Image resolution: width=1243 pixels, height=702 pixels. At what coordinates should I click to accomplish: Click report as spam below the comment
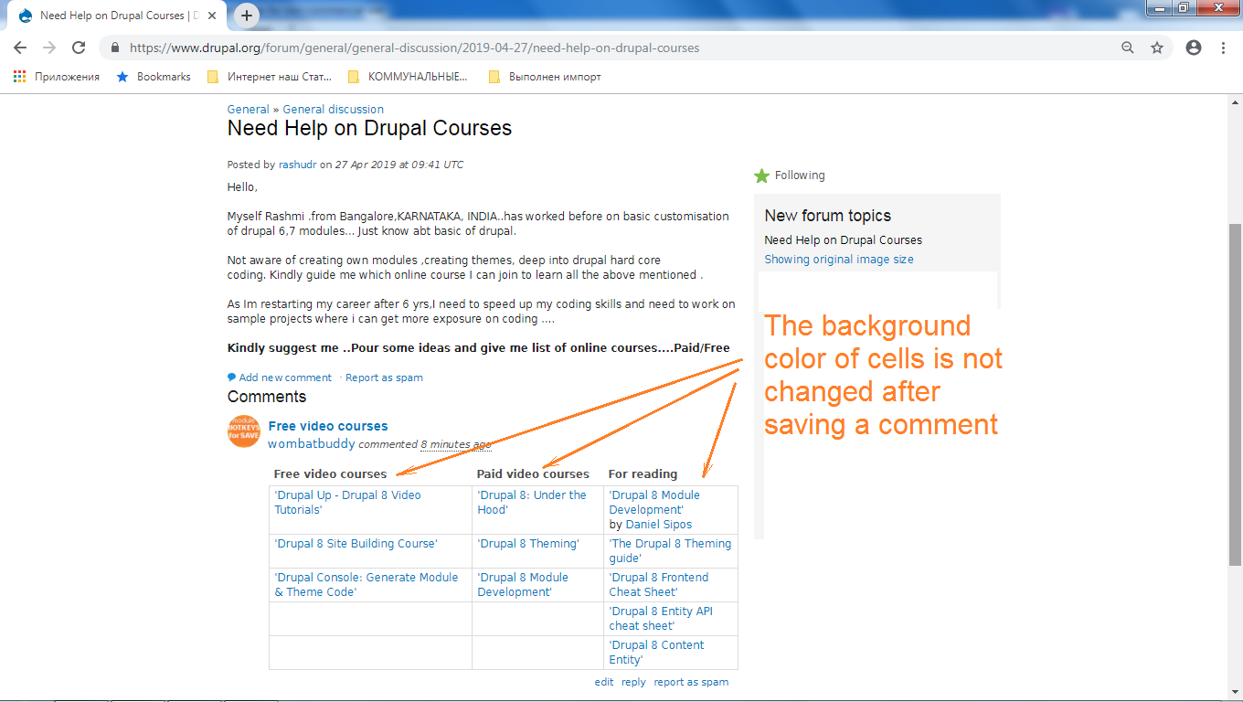[691, 682]
